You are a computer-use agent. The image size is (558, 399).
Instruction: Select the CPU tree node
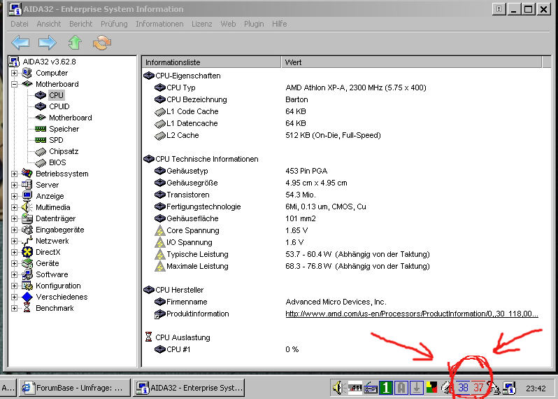pos(56,95)
